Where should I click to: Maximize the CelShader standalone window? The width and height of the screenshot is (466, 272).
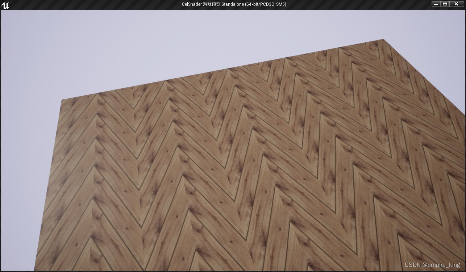[445, 4]
